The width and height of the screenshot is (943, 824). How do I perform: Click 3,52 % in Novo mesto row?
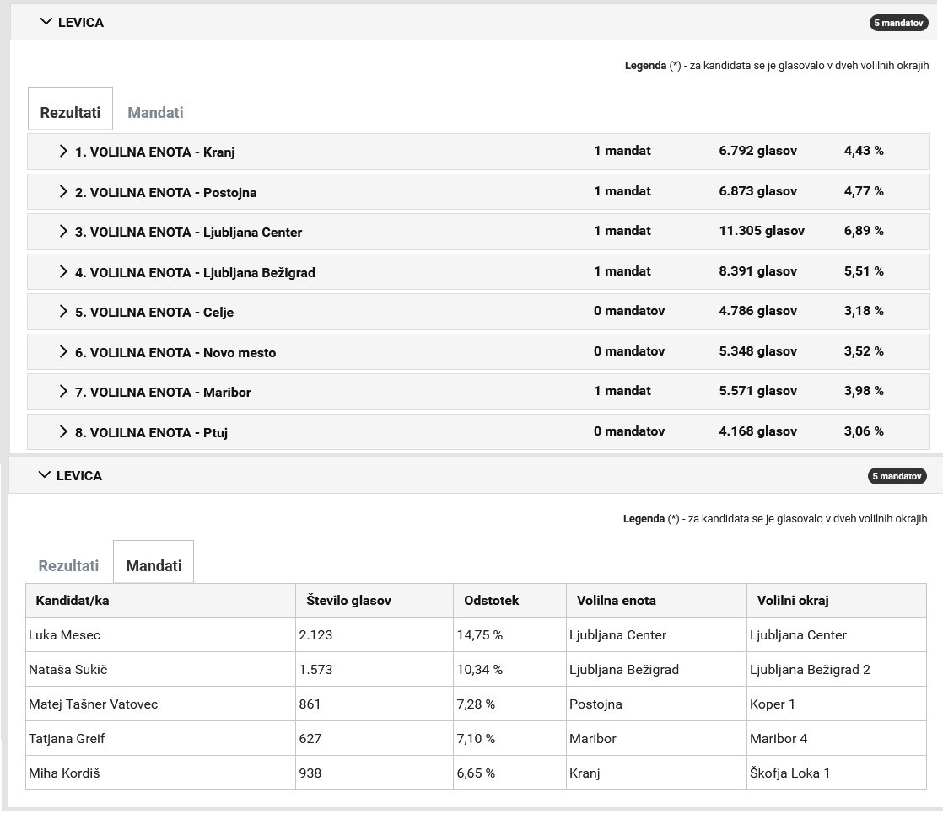tap(864, 350)
